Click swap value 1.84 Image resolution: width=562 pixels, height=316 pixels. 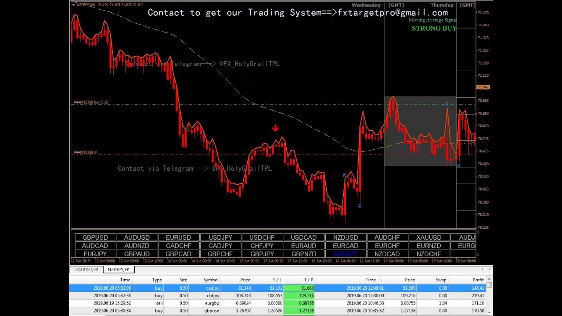coord(442,303)
